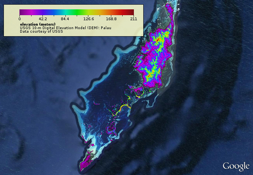The height and width of the screenshot is (175, 253).
Task: Click the 'elevation (meters)' legend title
Action: point(38,24)
